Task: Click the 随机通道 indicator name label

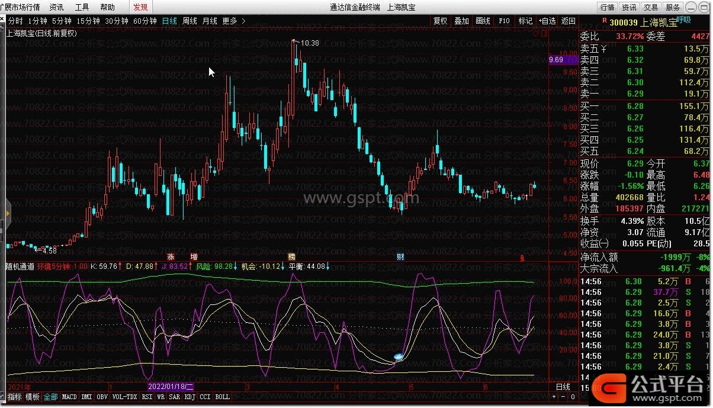Action: (21, 266)
